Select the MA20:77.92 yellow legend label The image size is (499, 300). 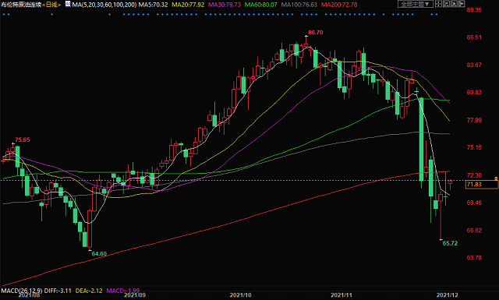click(x=188, y=5)
